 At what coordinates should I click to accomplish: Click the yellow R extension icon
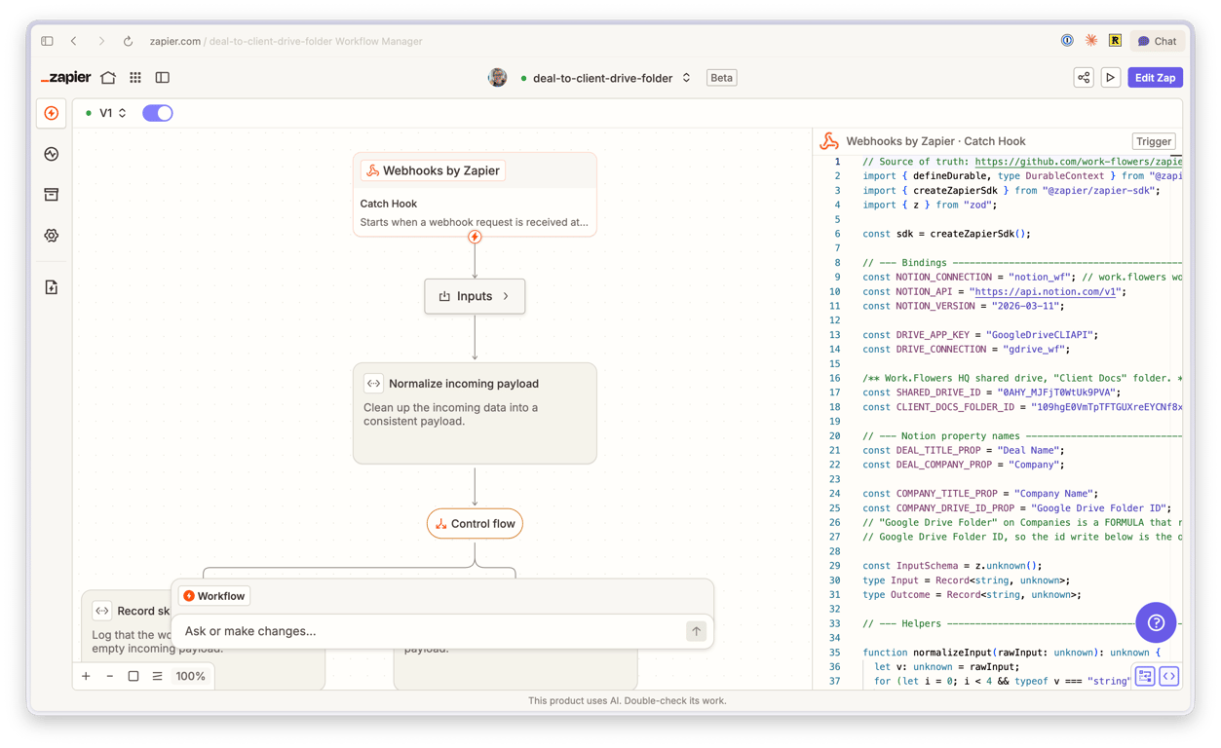1115,41
